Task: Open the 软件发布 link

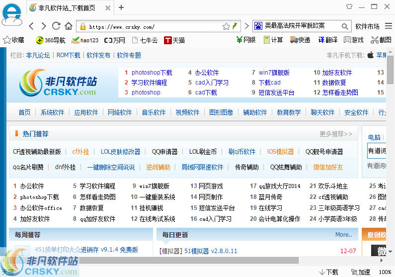Action: [98, 55]
